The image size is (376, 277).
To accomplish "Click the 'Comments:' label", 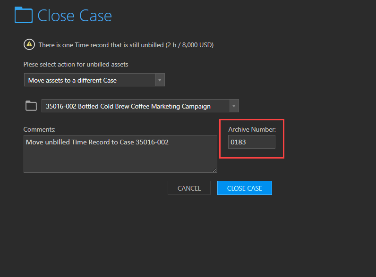I will tap(39, 129).
